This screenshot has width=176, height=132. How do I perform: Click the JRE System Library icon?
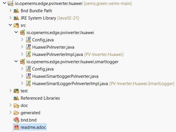coord(16,18)
